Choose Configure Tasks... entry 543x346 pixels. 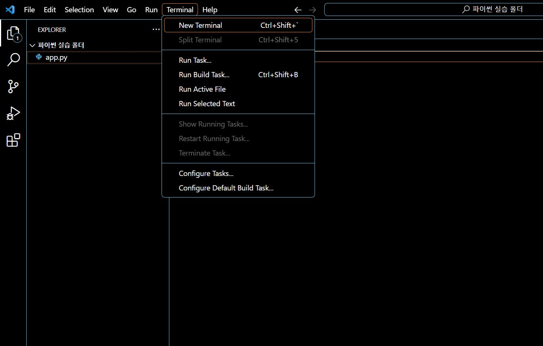tap(238, 173)
